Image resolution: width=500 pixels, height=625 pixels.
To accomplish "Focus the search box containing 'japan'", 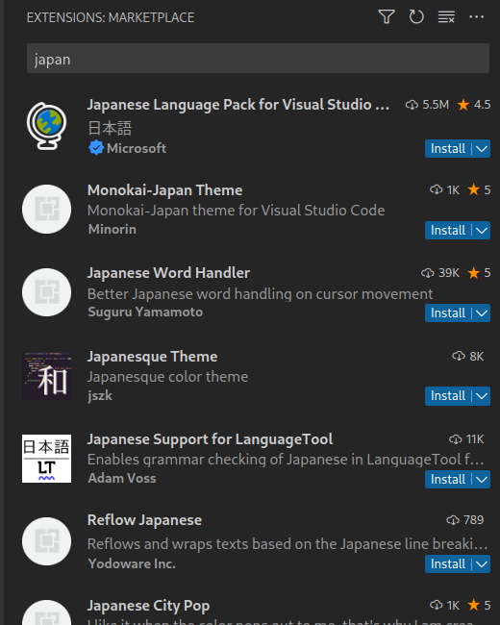I will (x=258, y=59).
